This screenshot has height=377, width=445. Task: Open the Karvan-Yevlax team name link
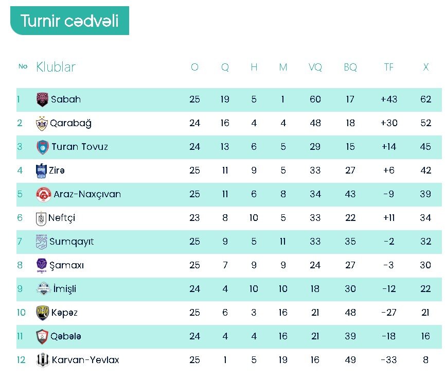[85, 360]
